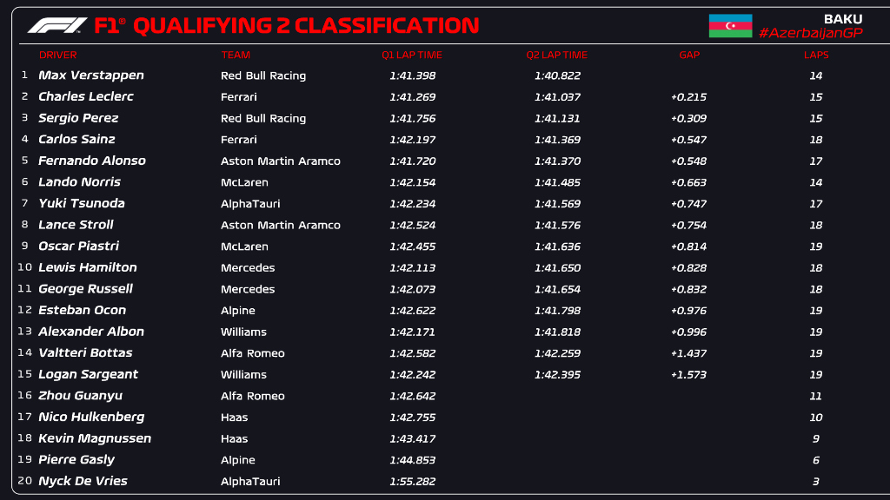
Task: Click the LAPS column header
Action: [816, 55]
